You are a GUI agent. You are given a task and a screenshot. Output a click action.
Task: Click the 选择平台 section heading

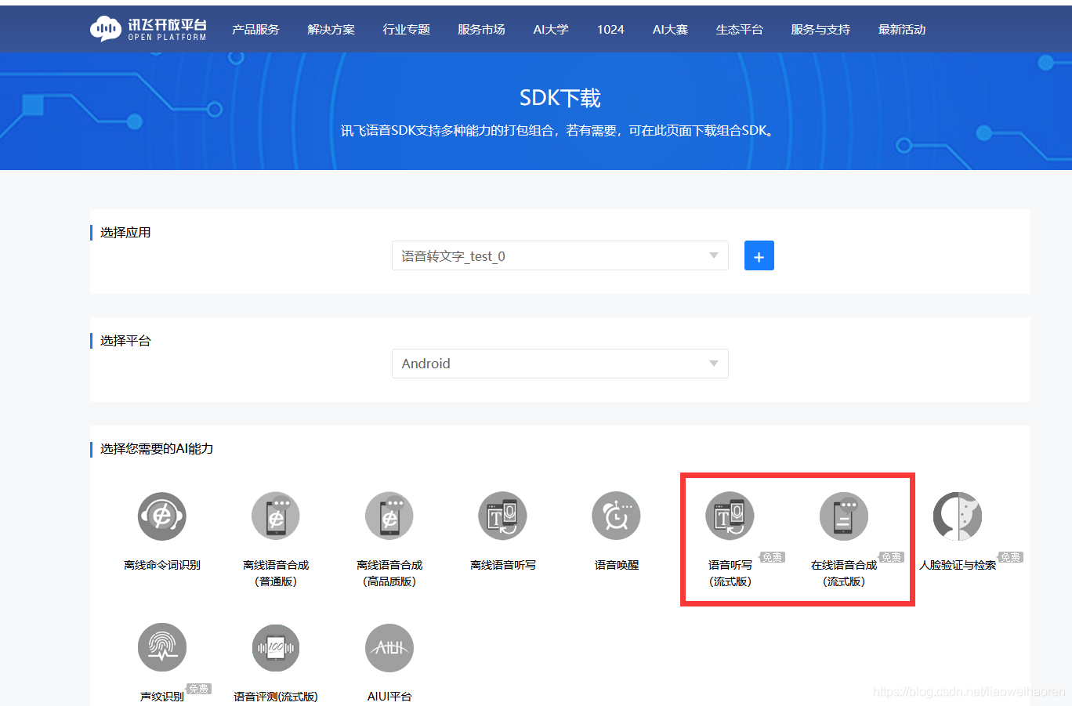pos(125,341)
